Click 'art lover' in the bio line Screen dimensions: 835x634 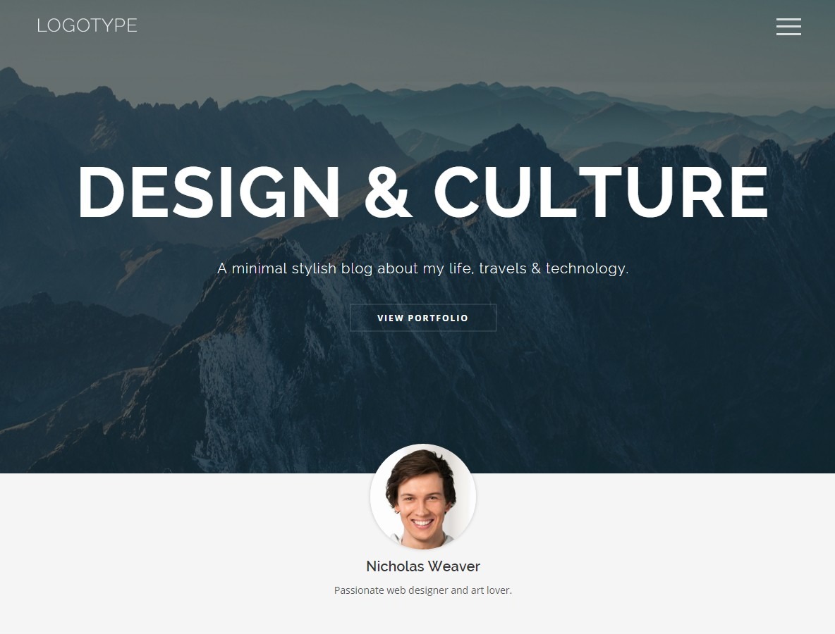coord(490,590)
